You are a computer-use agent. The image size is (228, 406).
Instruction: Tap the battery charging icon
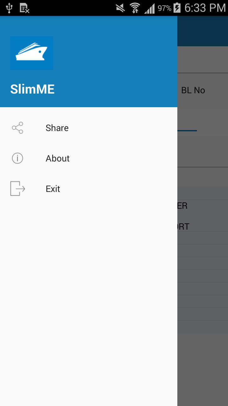(x=177, y=8)
